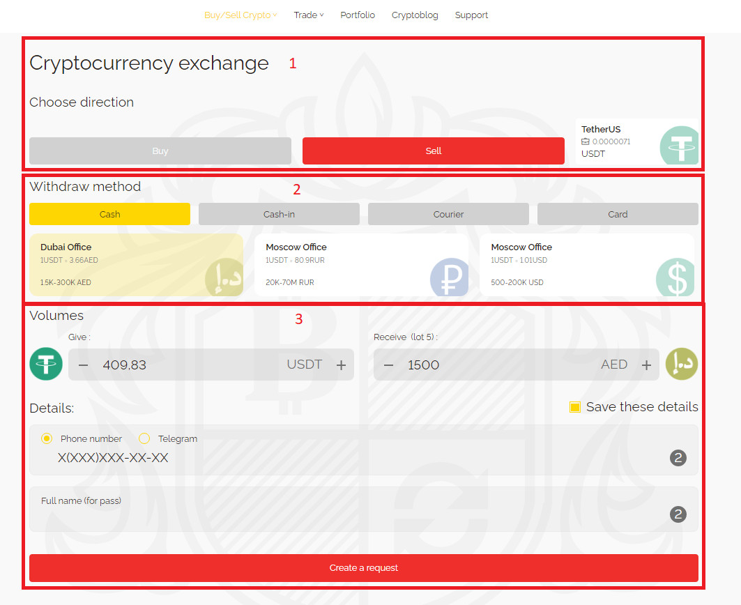The width and height of the screenshot is (741, 605).
Task: Click the Tether icon on TetherUS card
Action: [x=679, y=145]
